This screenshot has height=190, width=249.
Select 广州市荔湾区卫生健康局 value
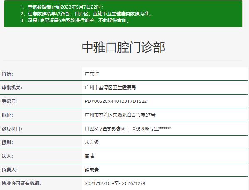[110, 88]
